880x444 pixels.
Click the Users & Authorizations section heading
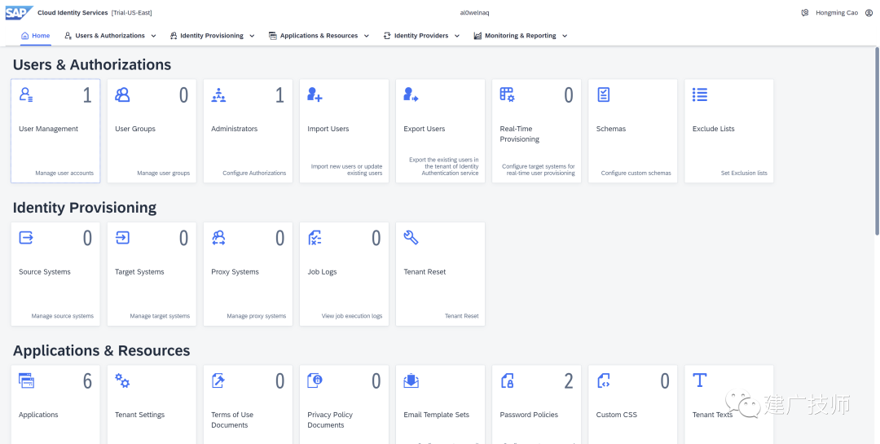[x=92, y=64]
